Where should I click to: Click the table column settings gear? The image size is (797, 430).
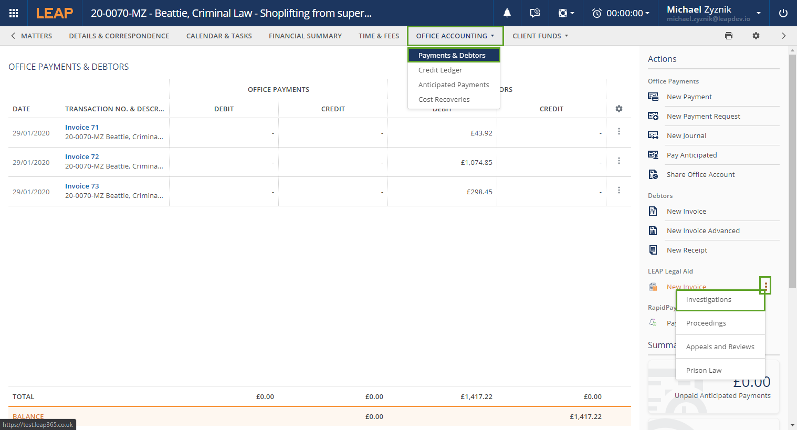[618, 109]
